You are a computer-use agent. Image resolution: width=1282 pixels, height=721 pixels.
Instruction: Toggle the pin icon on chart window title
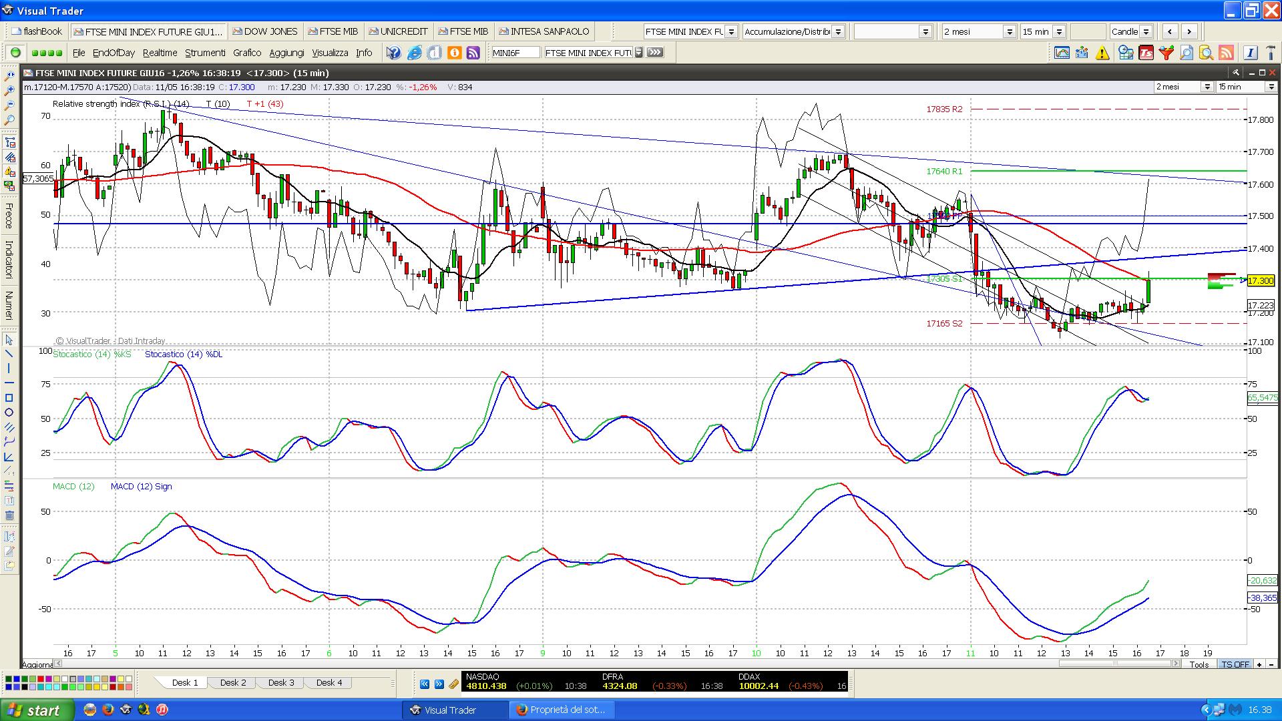pyautogui.click(x=1236, y=73)
